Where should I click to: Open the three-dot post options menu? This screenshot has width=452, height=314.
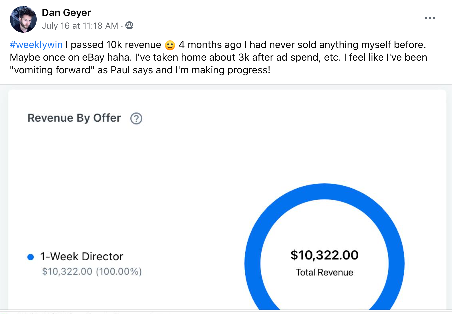[430, 18]
